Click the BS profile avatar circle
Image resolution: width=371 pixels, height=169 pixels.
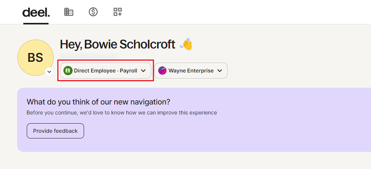(x=36, y=58)
